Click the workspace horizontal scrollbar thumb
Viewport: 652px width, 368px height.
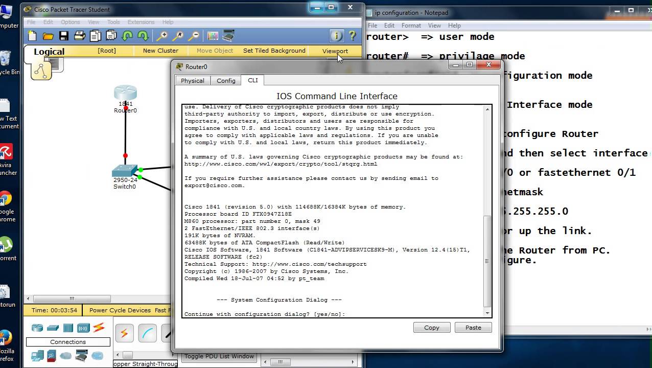click(72, 298)
